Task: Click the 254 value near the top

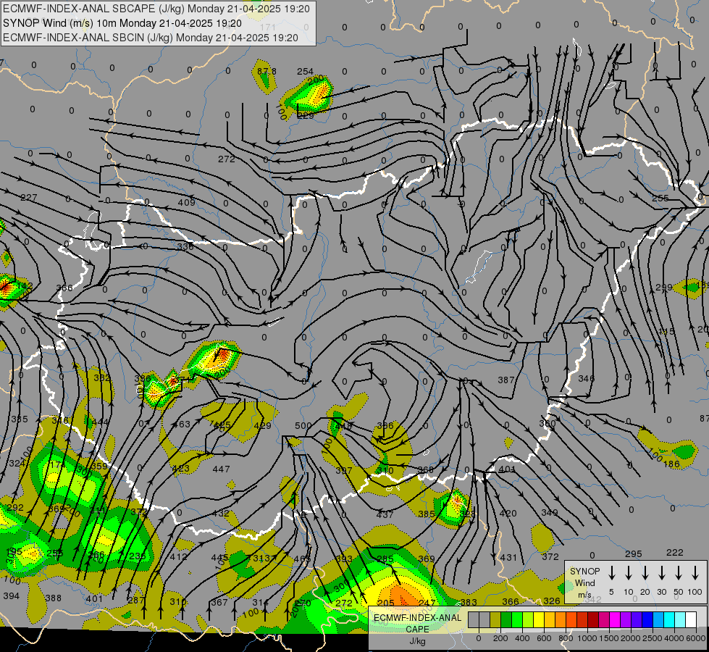Action: point(305,72)
